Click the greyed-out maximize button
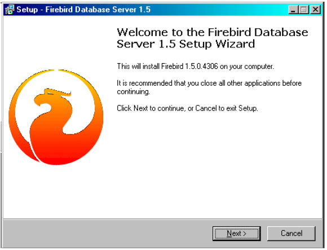327x250 pixels. click(304, 10)
